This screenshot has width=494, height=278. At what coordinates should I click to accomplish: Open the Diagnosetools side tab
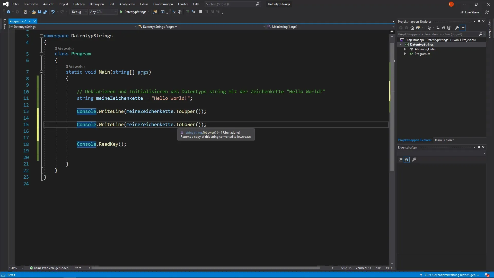point(490,28)
